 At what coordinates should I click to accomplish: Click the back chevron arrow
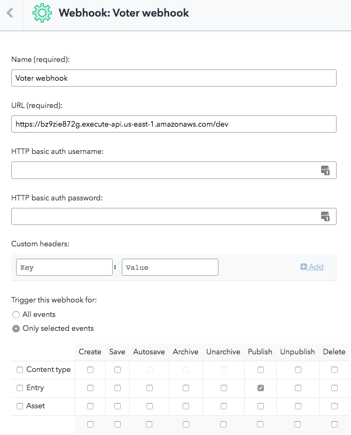(10, 13)
